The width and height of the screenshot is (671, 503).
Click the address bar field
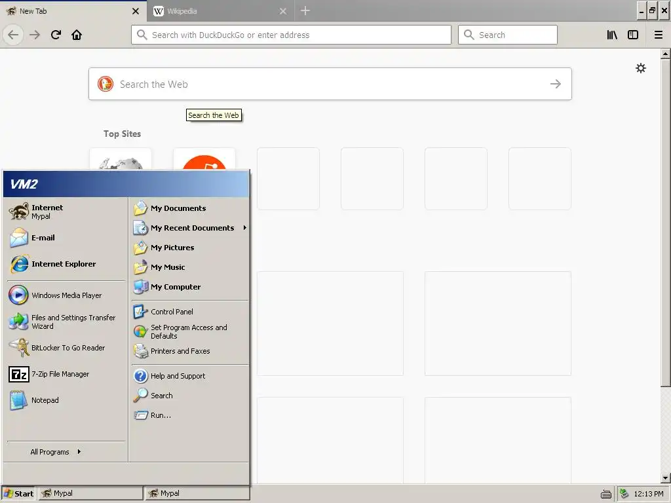pos(291,35)
